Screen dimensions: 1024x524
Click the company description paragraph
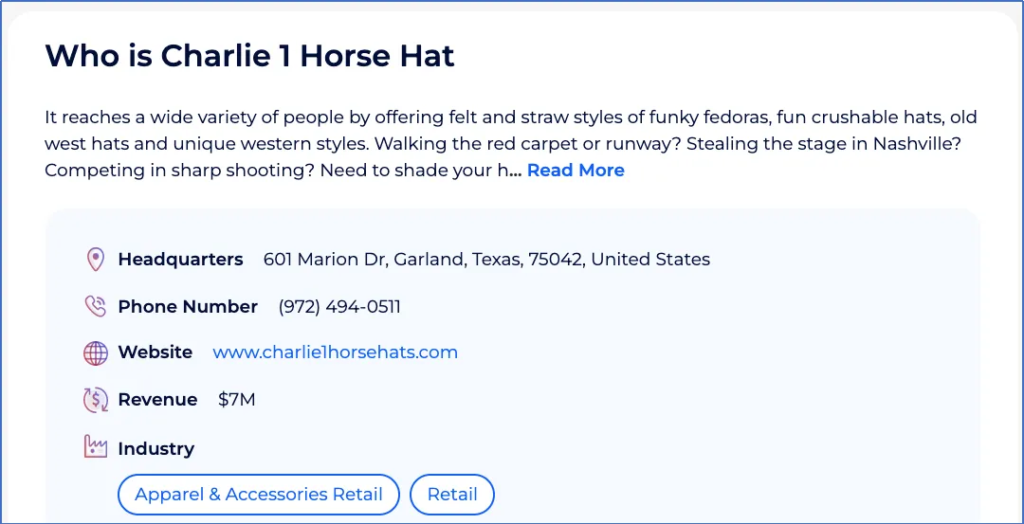(x=511, y=144)
